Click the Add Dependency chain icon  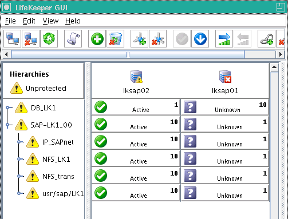click(266, 39)
